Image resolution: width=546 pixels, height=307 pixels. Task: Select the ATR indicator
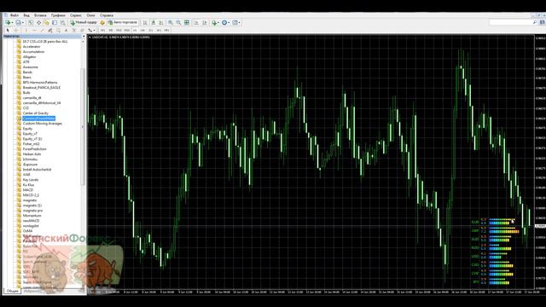coord(26,62)
